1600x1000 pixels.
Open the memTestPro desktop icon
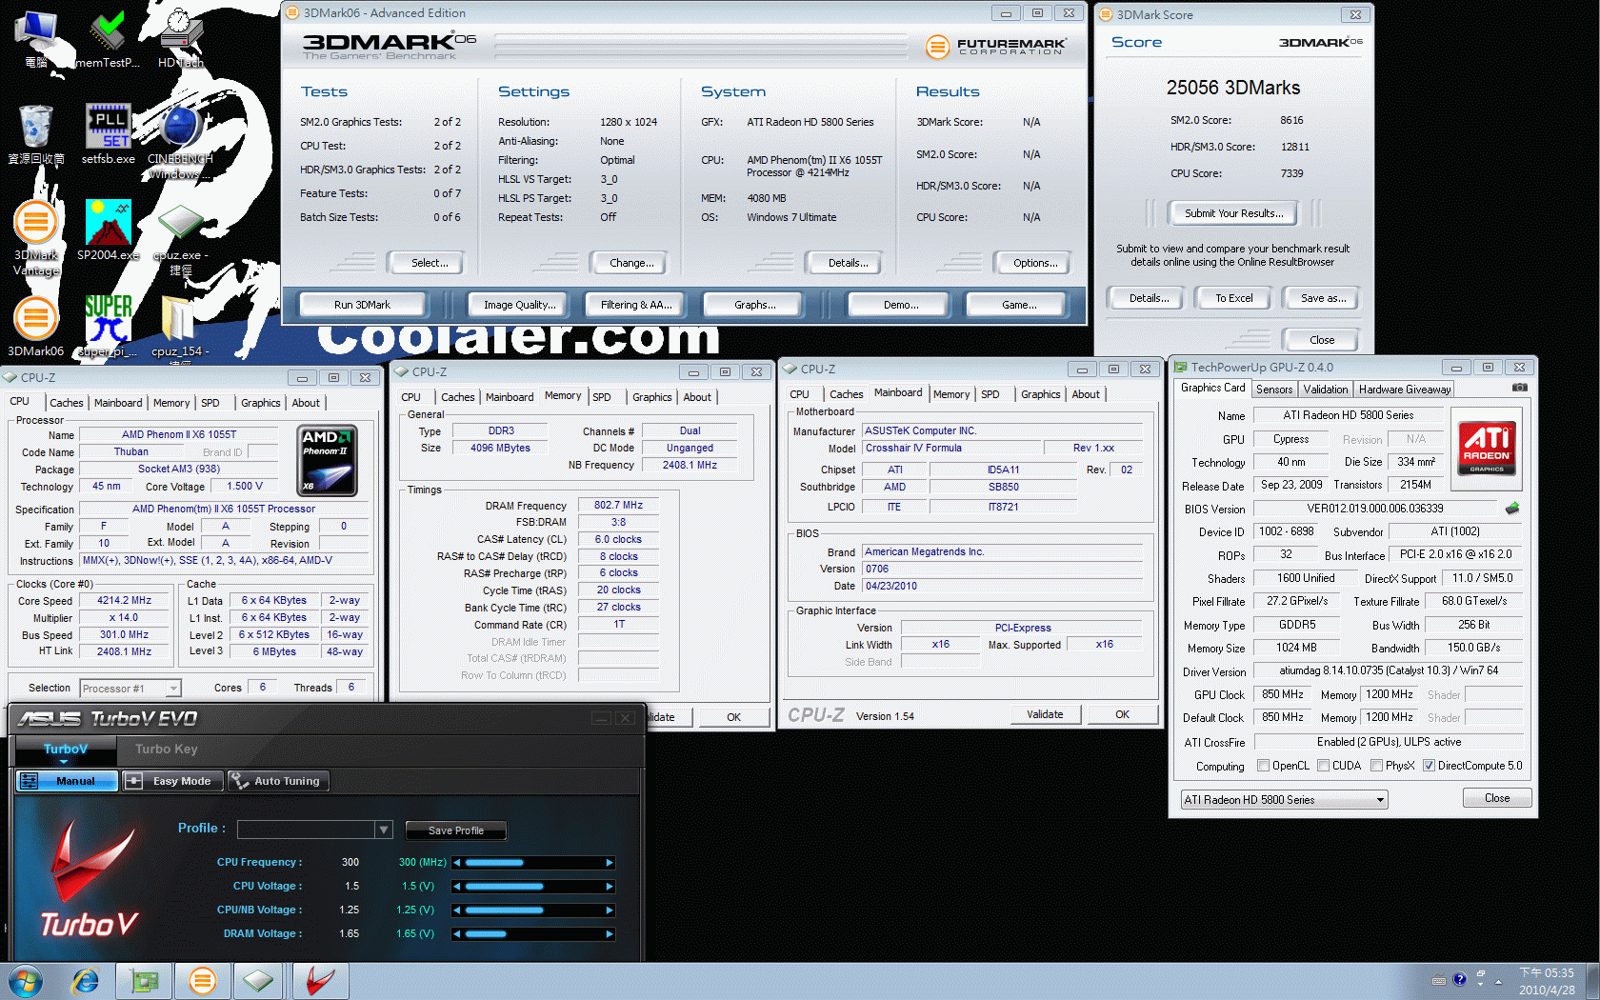coord(108,38)
